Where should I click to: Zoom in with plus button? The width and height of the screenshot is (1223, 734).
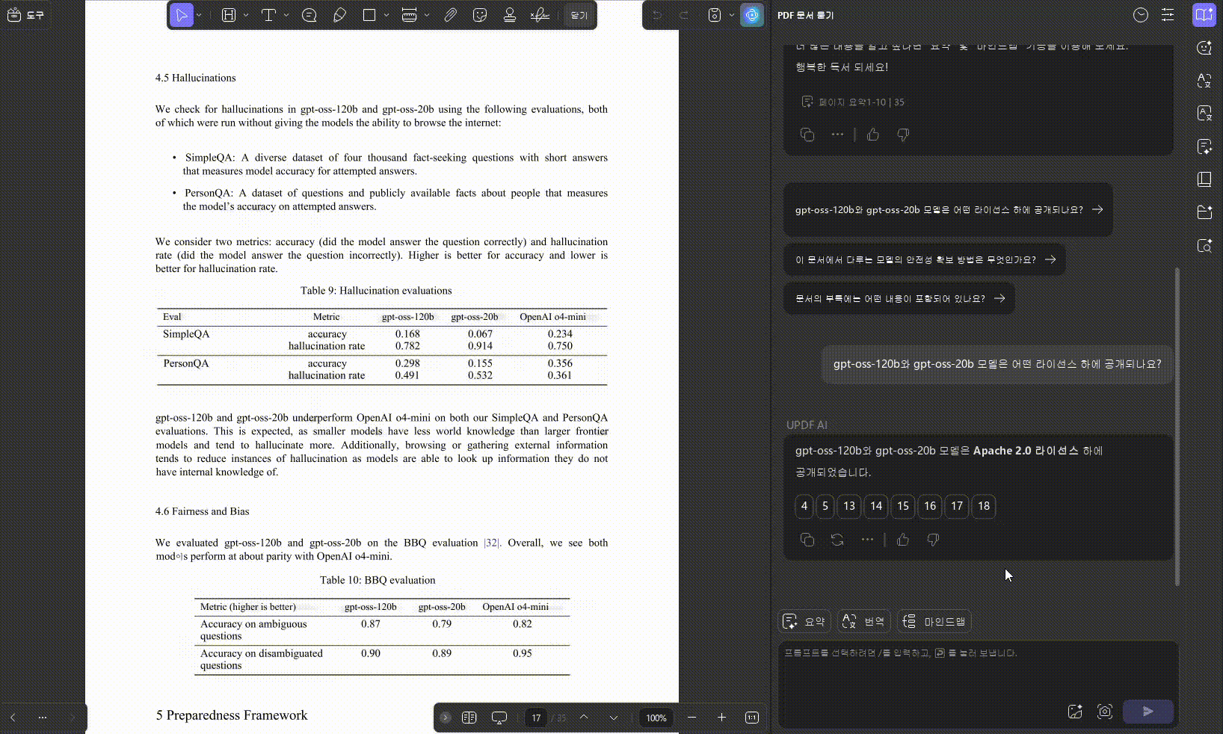click(x=721, y=718)
